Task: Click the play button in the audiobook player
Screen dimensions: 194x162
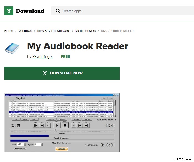Action: point(57,125)
